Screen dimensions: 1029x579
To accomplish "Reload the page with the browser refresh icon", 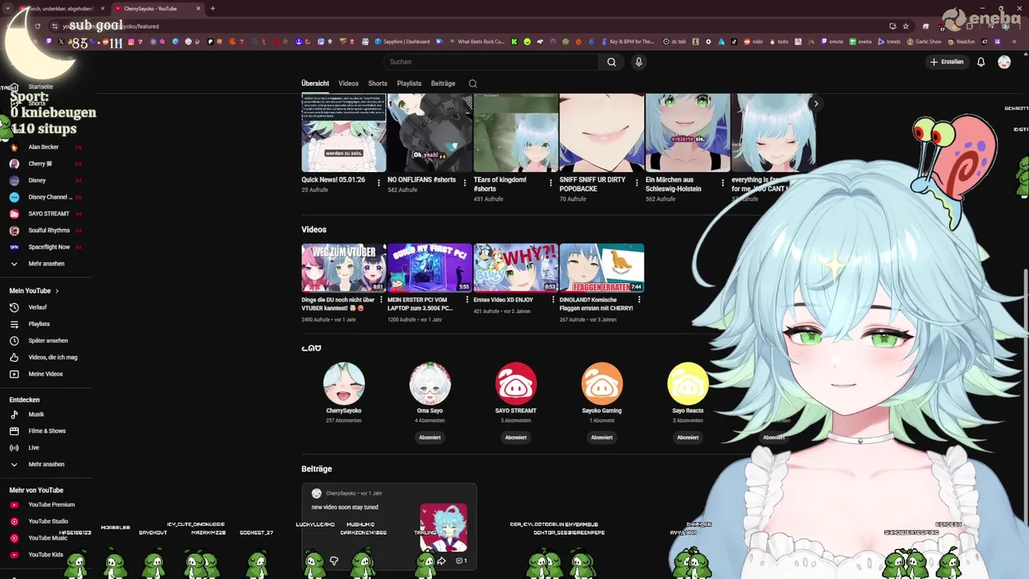I will [x=37, y=26].
